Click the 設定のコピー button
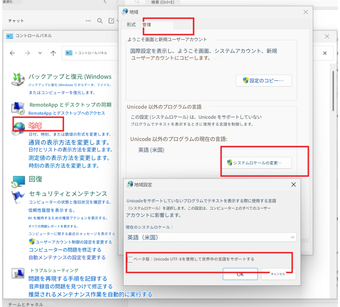The image size is (340, 307). (x=264, y=81)
